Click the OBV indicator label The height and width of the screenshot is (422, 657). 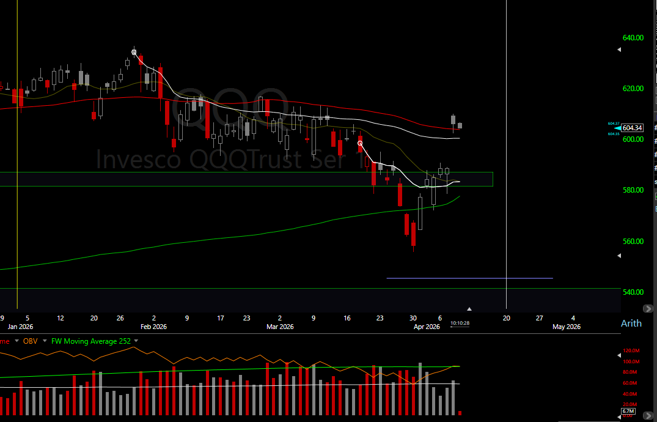(31, 341)
